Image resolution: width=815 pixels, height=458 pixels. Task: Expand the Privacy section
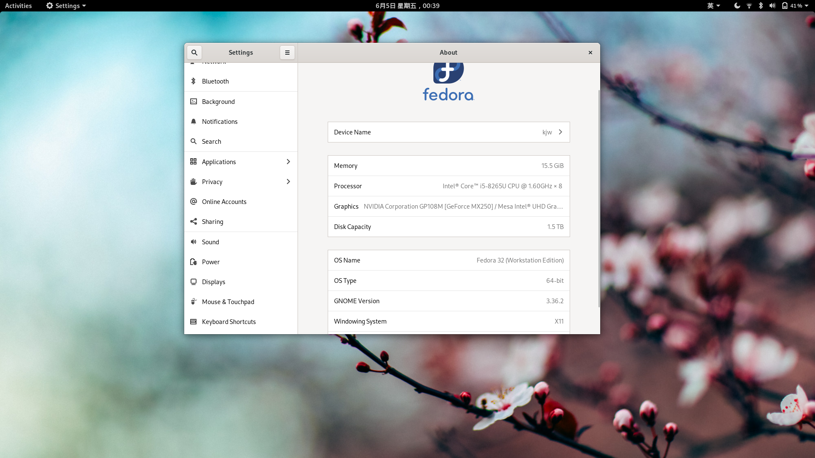point(241,181)
